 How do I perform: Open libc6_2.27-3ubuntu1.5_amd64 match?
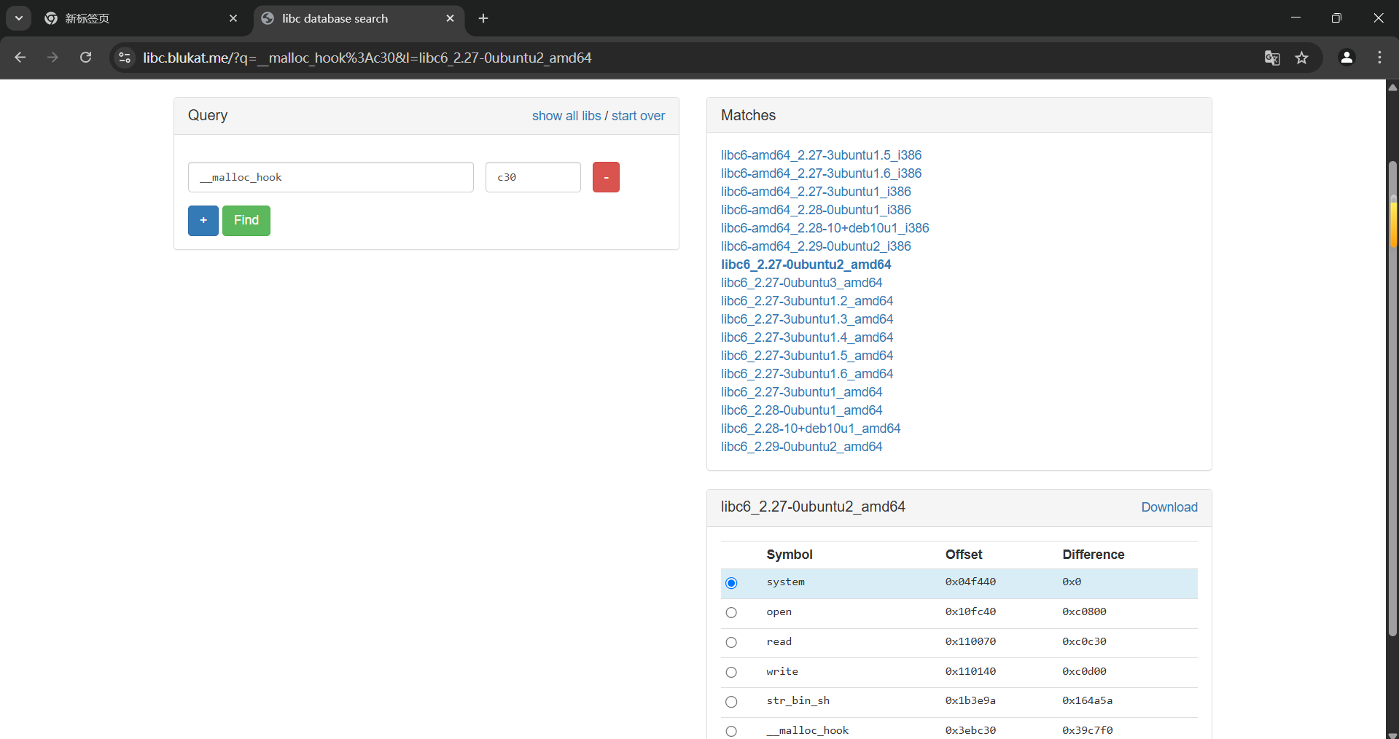click(807, 356)
